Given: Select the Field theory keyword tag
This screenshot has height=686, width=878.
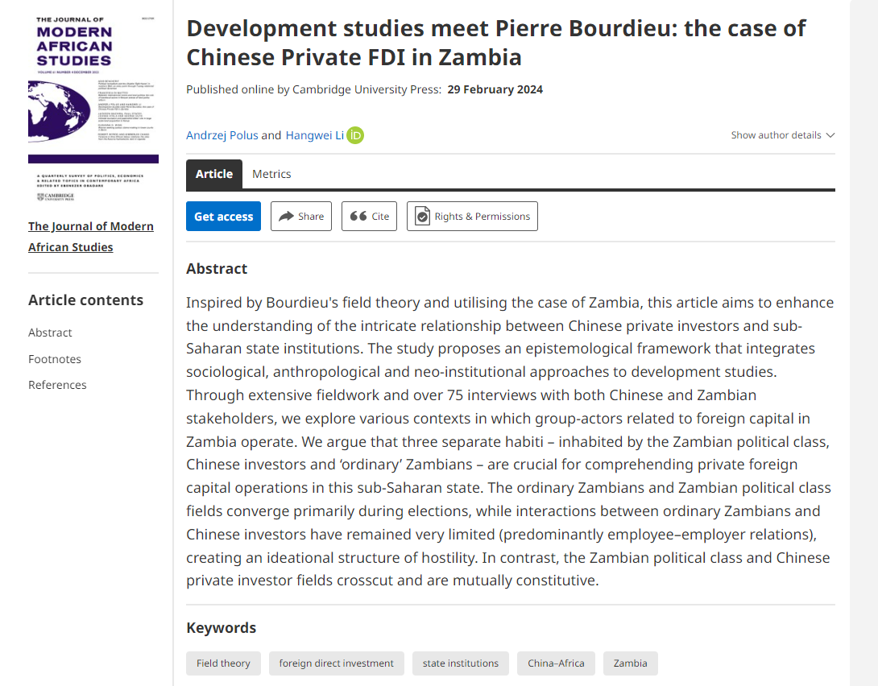Looking at the screenshot, I should tap(223, 663).
